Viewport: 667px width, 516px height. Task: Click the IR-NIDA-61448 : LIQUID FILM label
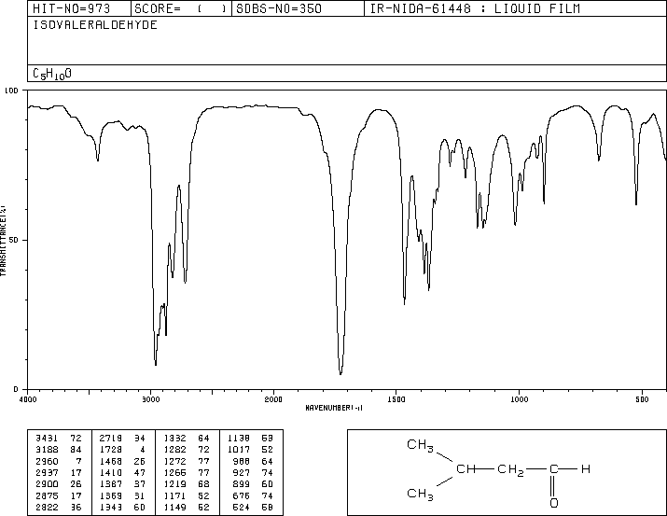[475, 8]
